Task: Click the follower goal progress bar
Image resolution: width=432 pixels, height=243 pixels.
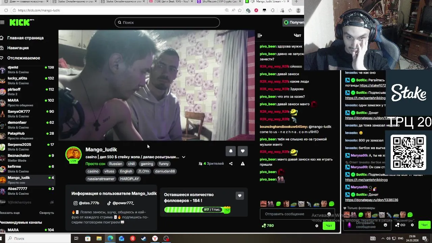Action: [197, 210]
